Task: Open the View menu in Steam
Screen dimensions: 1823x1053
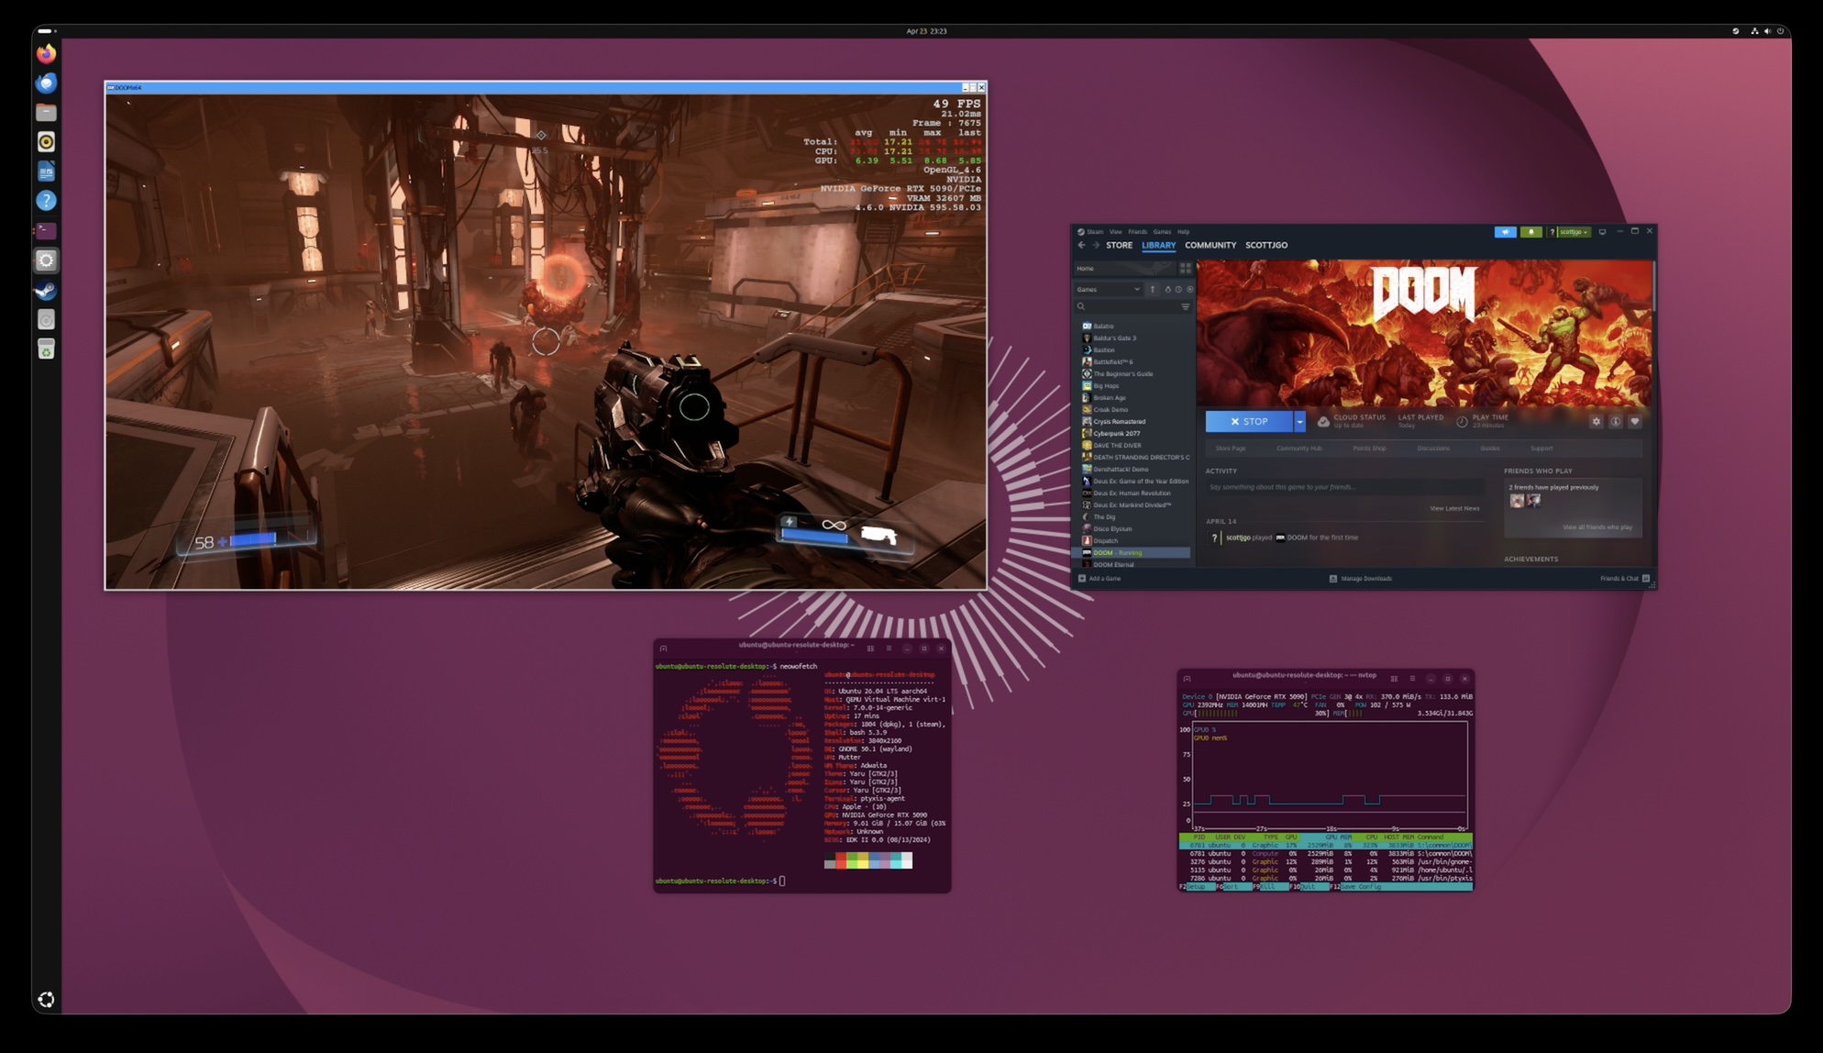Action: click(x=1115, y=232)
